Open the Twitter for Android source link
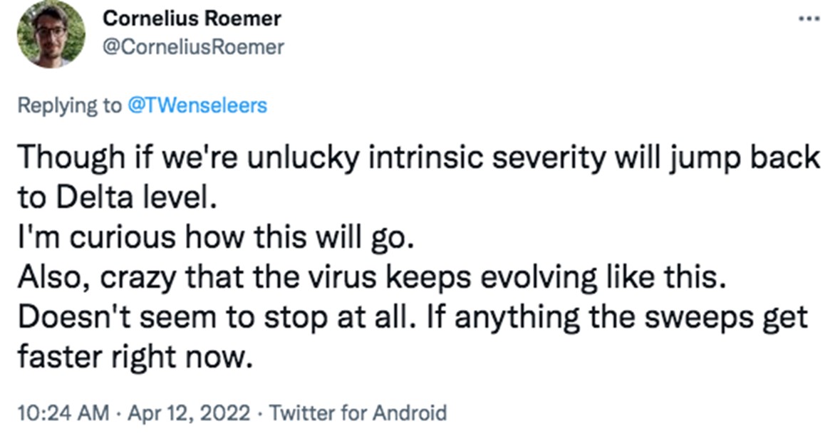The height and width of the screenshot is (446, 840). click(x=359, y=413)
